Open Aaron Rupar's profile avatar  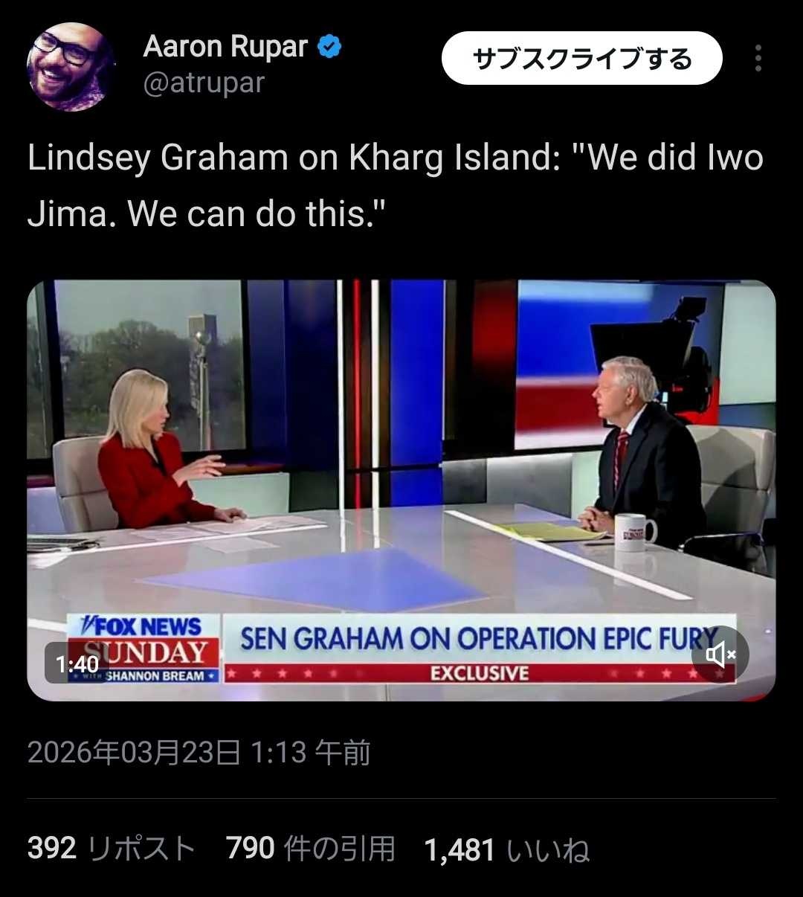click(70, 67)
